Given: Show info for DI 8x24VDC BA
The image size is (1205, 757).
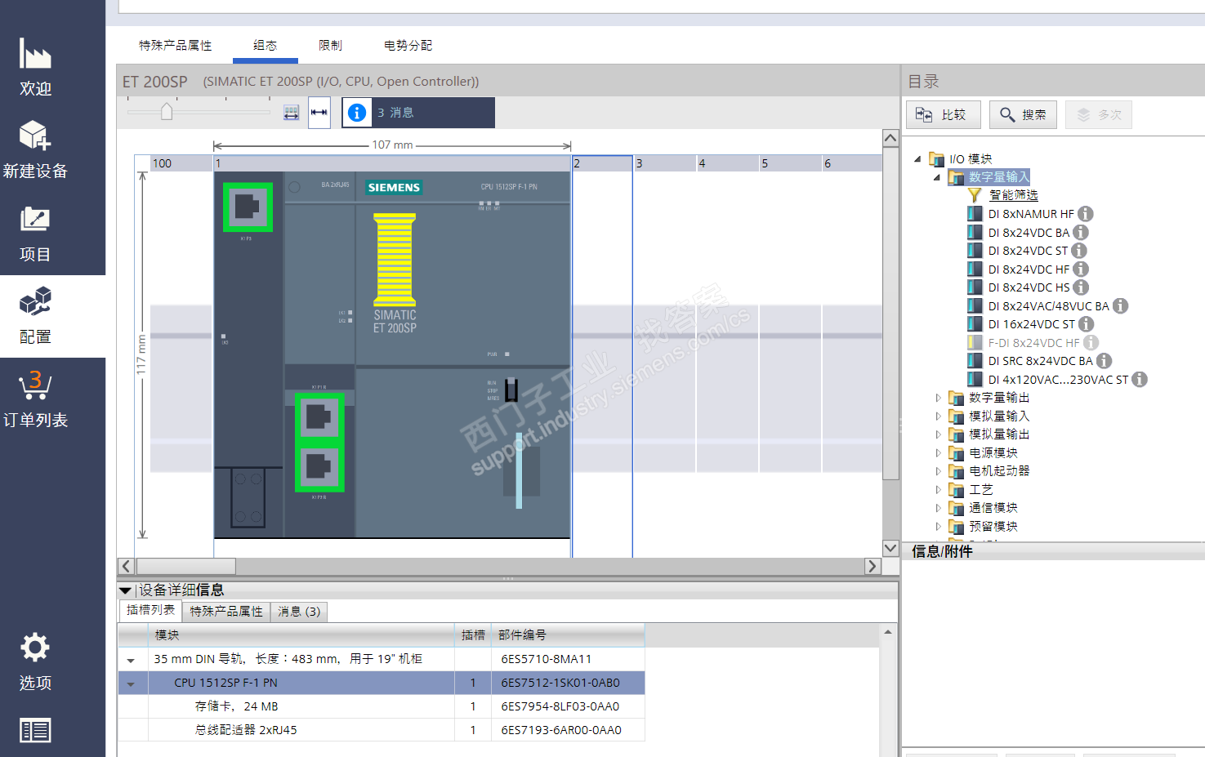Looking at the screenshot, I should click(x=1081, y=233).
